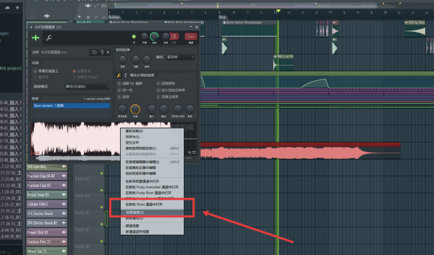This screenshot has height=255, width=434.
Task: Remove loaded sample with X icon
Action: coord(108,52)
